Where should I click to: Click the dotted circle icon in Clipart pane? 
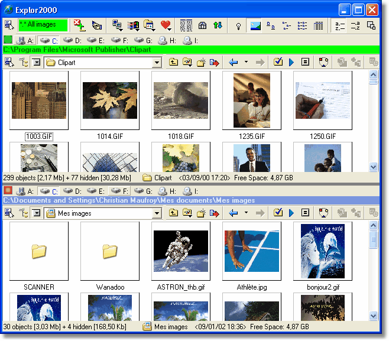pos(323,62)
